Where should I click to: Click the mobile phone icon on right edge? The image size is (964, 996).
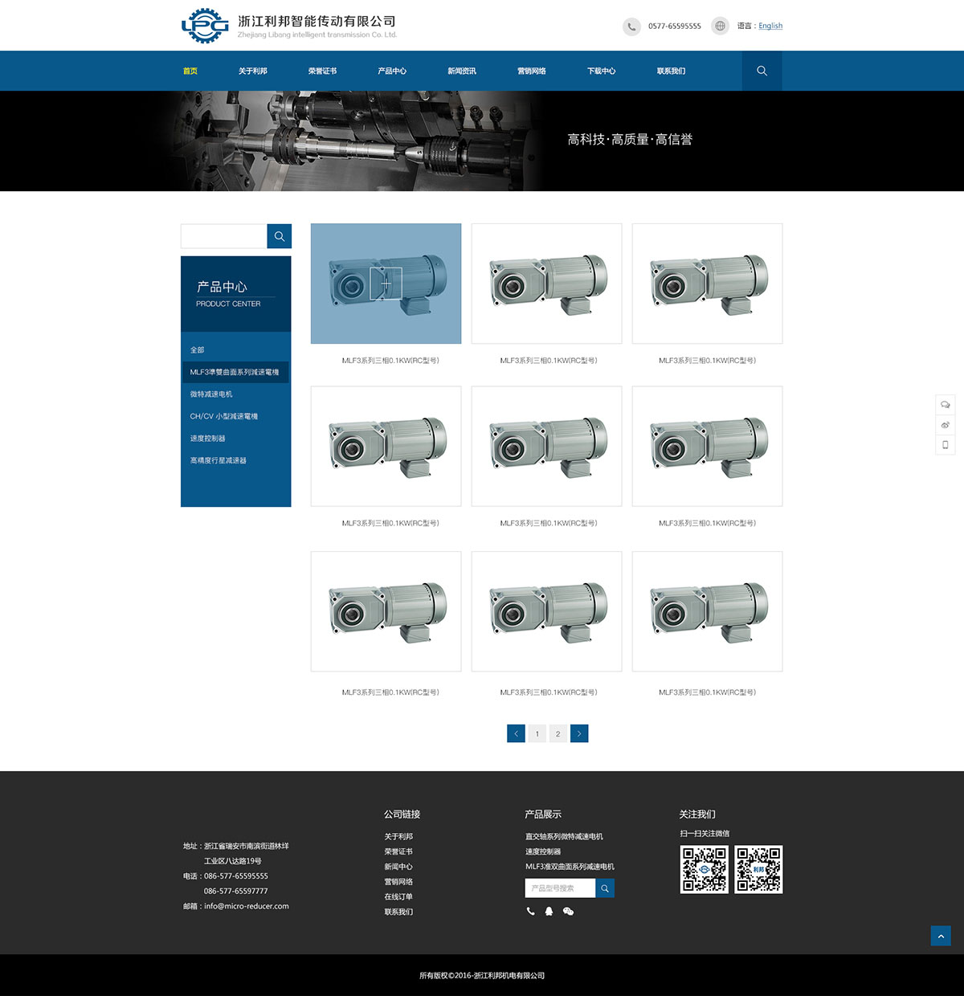point(945,445)
